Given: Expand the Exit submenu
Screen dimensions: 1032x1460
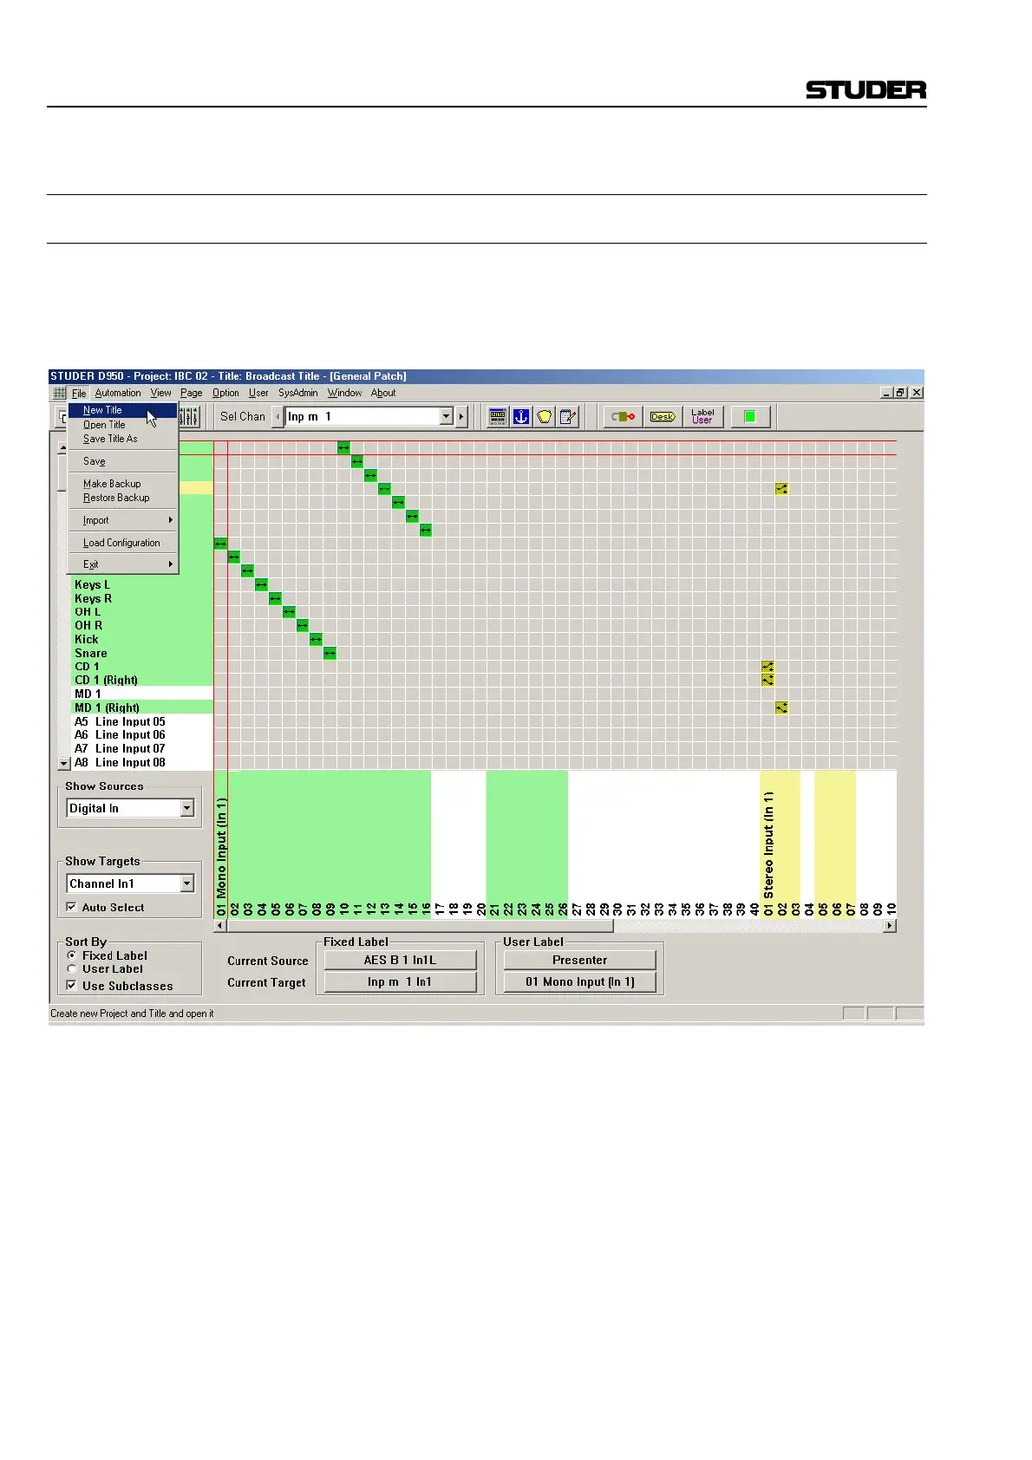Looking at the screenshot, I should click(x=123, y=564).
